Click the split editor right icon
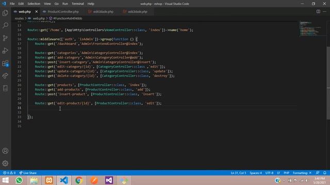 (318, 11)
